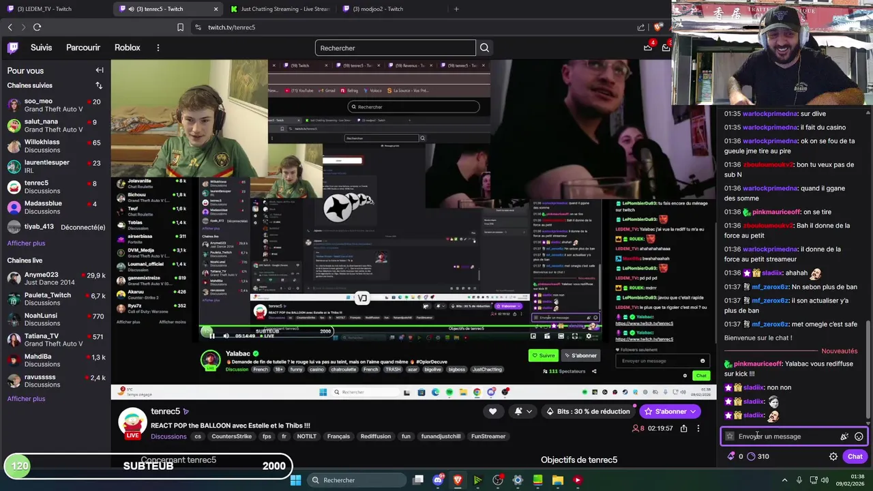Viewport: 873px width, 491px height.
Task: Open Parcourir in Twitch navigation
Action: tap(83, 48)
